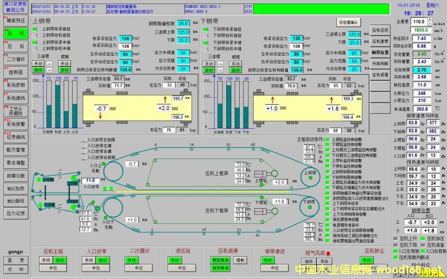The height and width of the screenshot is (279, 447).
Task: Set 压机主驱 to 手动 mode
Action: 47,260
